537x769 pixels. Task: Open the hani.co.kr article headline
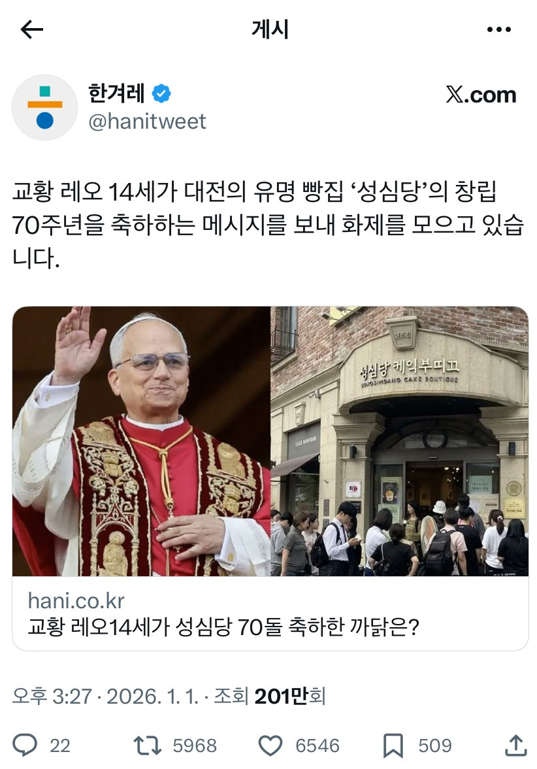(x=223, y=627)
